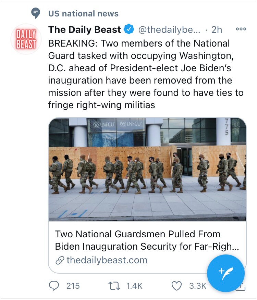
Task: Compose a new tweet with the feather button
Action: [225, 273]
